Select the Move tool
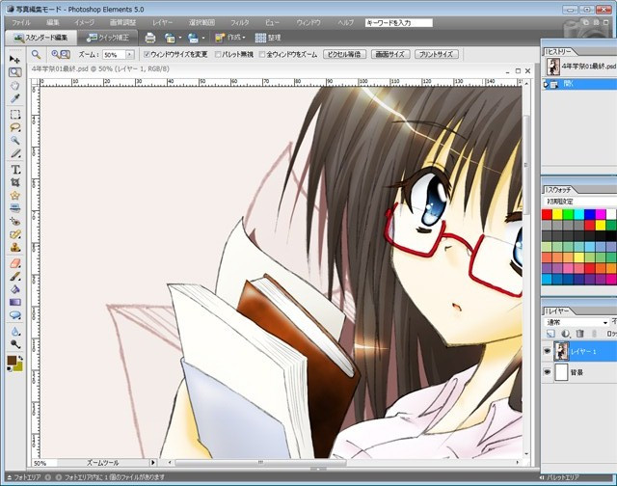 [15, 60]
